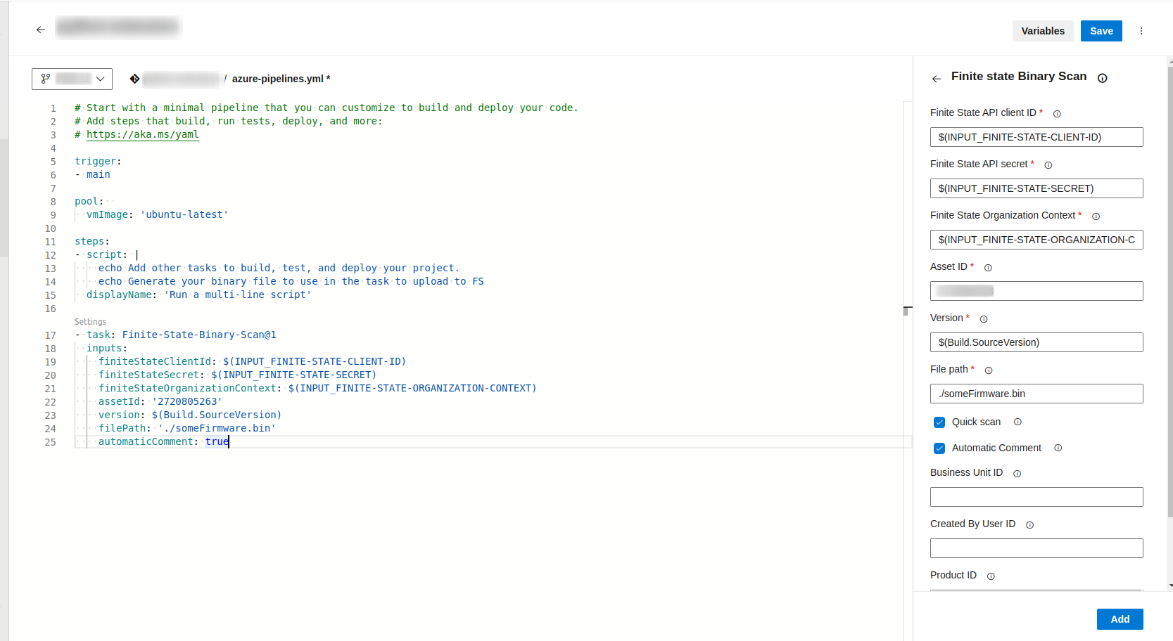The height and width of the screenshot is (641, 1173).
Task: Open the Variables panel
Action: (1043, 31)
